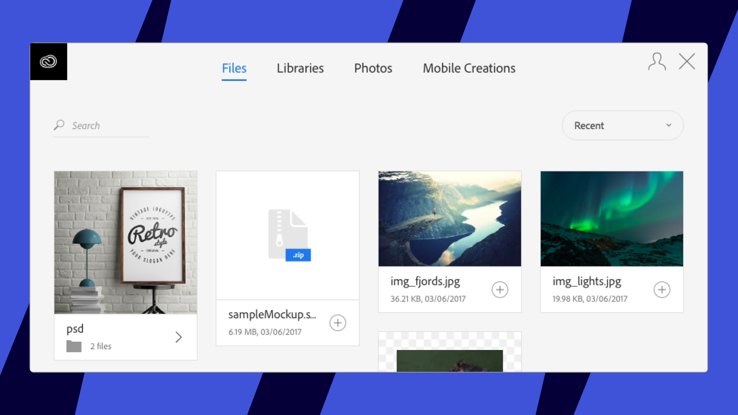
Task: Switch to the Files tab
Action: tap(234, 68)
